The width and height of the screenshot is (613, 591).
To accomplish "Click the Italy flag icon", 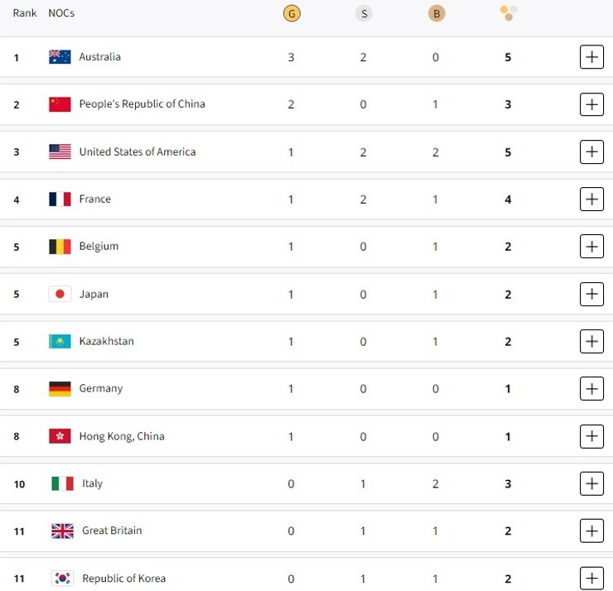I will 62,483.
